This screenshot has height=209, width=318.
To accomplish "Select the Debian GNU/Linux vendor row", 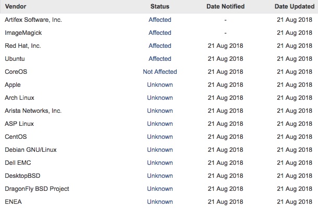I will pyautogui.click(x=159, y=150).
